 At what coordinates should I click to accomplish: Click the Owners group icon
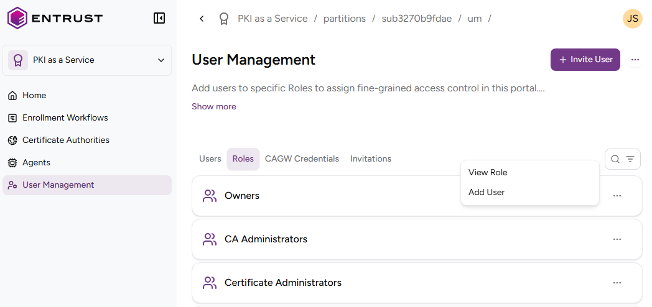[210, 196]
